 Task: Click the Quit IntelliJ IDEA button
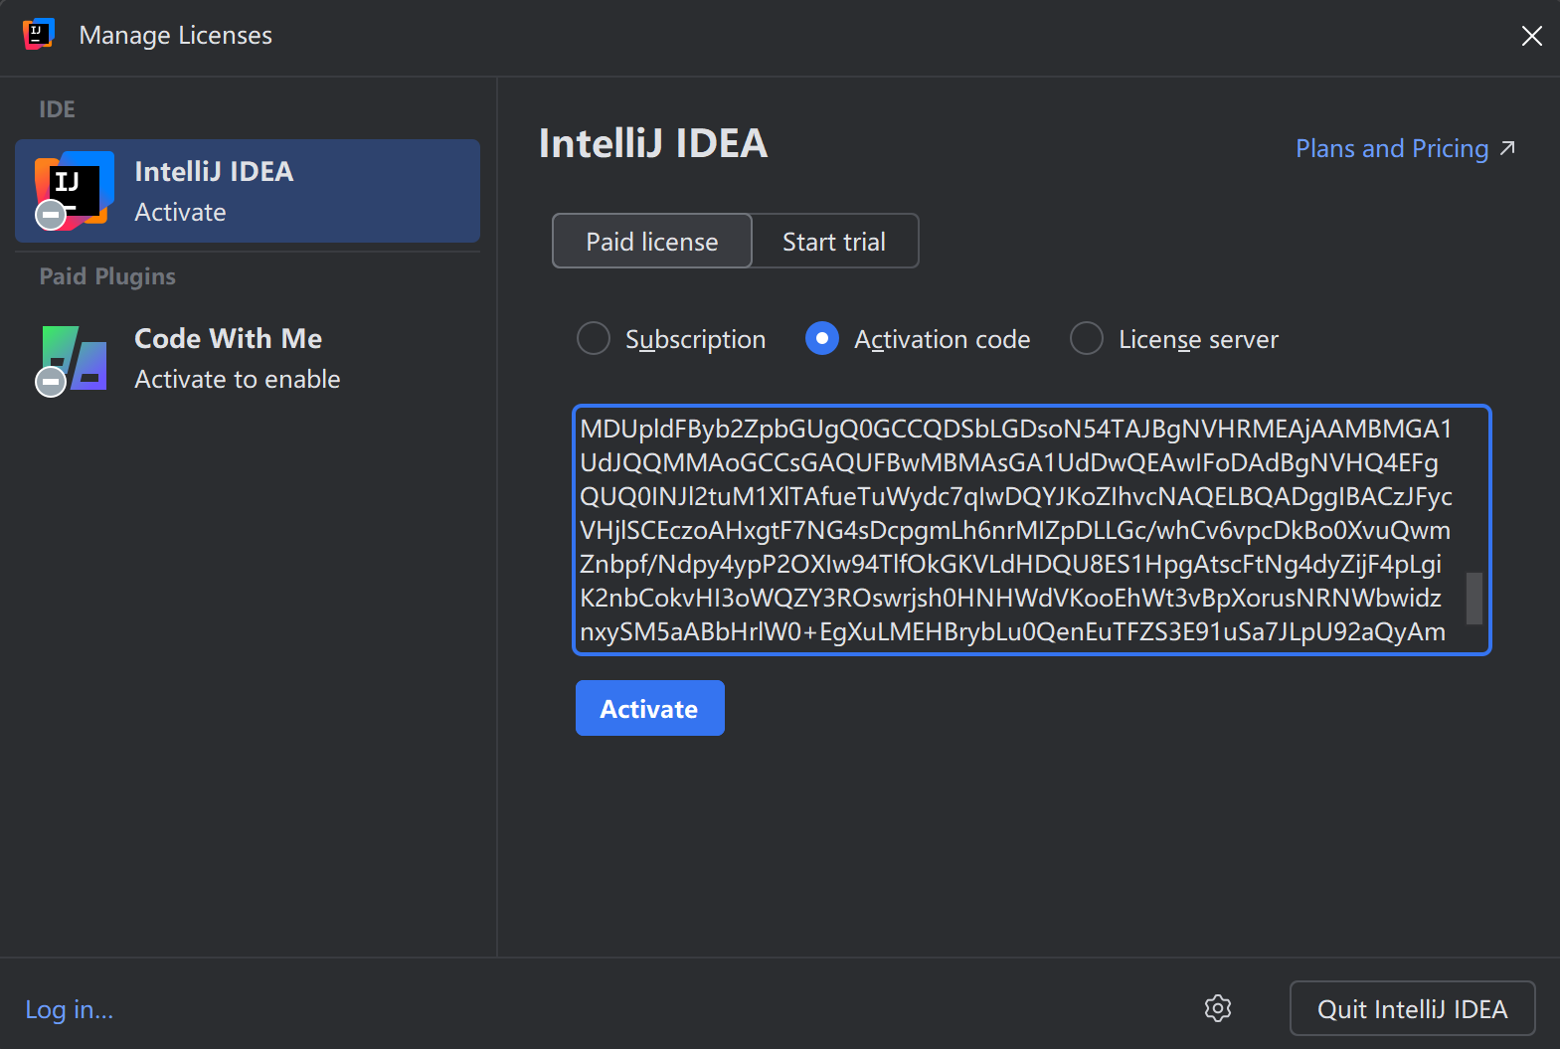(x=1412, y=1008)
